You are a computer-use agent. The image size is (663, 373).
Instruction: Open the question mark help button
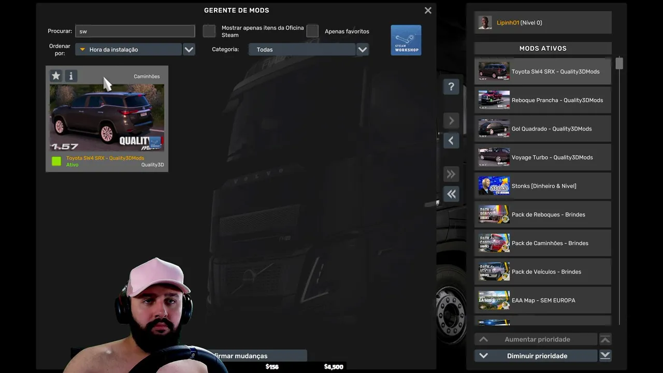click(451, 87)
